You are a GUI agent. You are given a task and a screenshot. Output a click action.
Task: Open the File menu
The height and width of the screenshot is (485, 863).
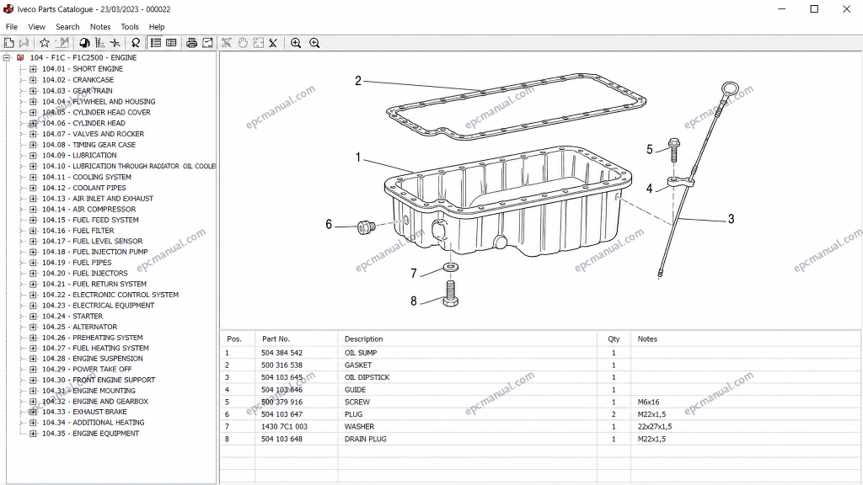point(12,26)
